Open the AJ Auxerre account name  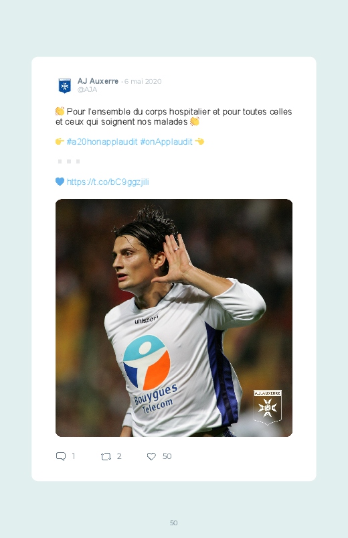(98, 81)
